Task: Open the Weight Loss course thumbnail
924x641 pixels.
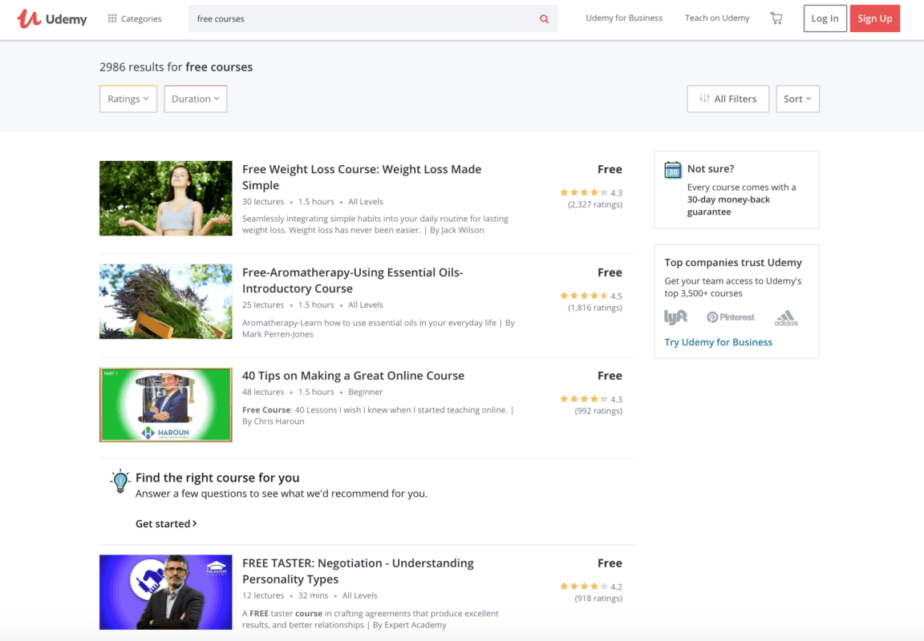Action: 166,199
